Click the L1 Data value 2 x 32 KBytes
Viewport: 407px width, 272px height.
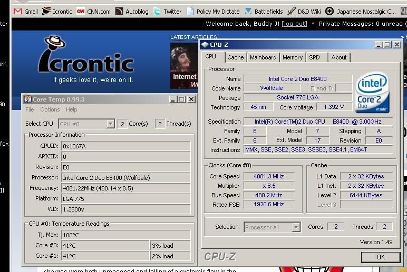(x=366, y=176)
